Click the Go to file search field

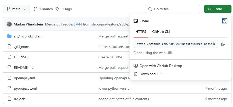[172, 9]
